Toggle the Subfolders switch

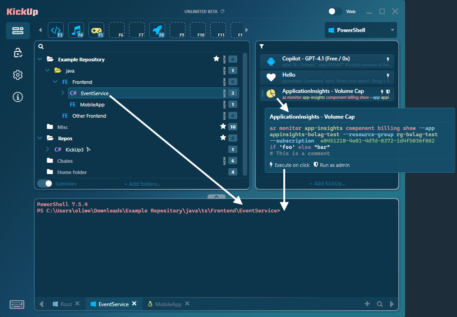tap(45, 184)
